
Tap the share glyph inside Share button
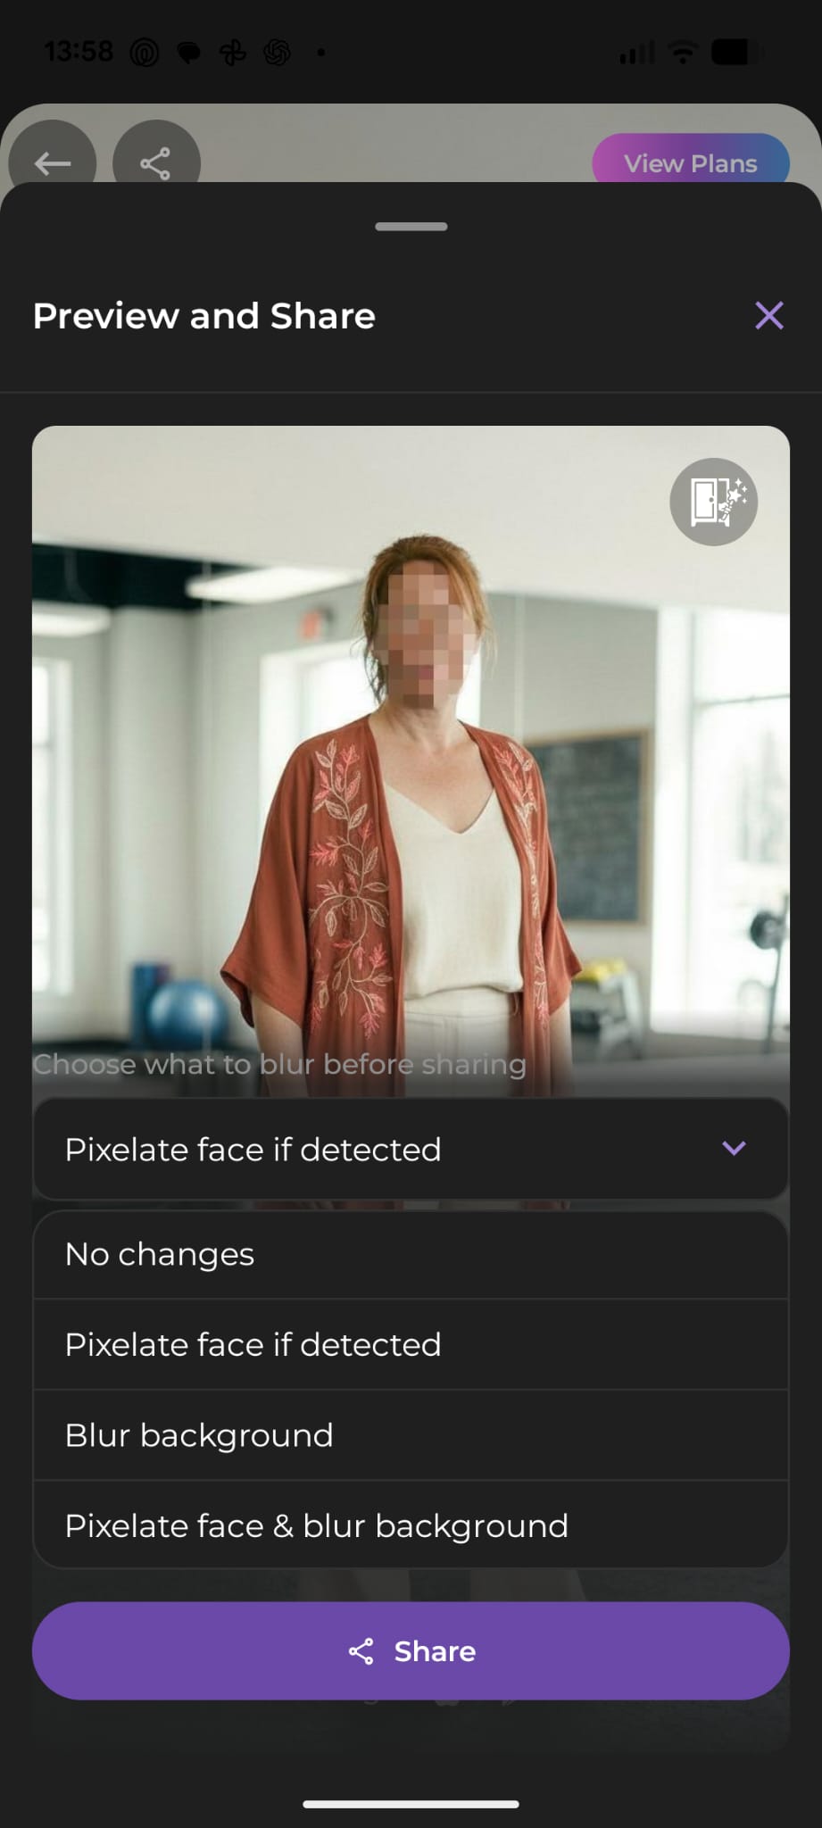pyautogui.click(x=361, y=1651)
